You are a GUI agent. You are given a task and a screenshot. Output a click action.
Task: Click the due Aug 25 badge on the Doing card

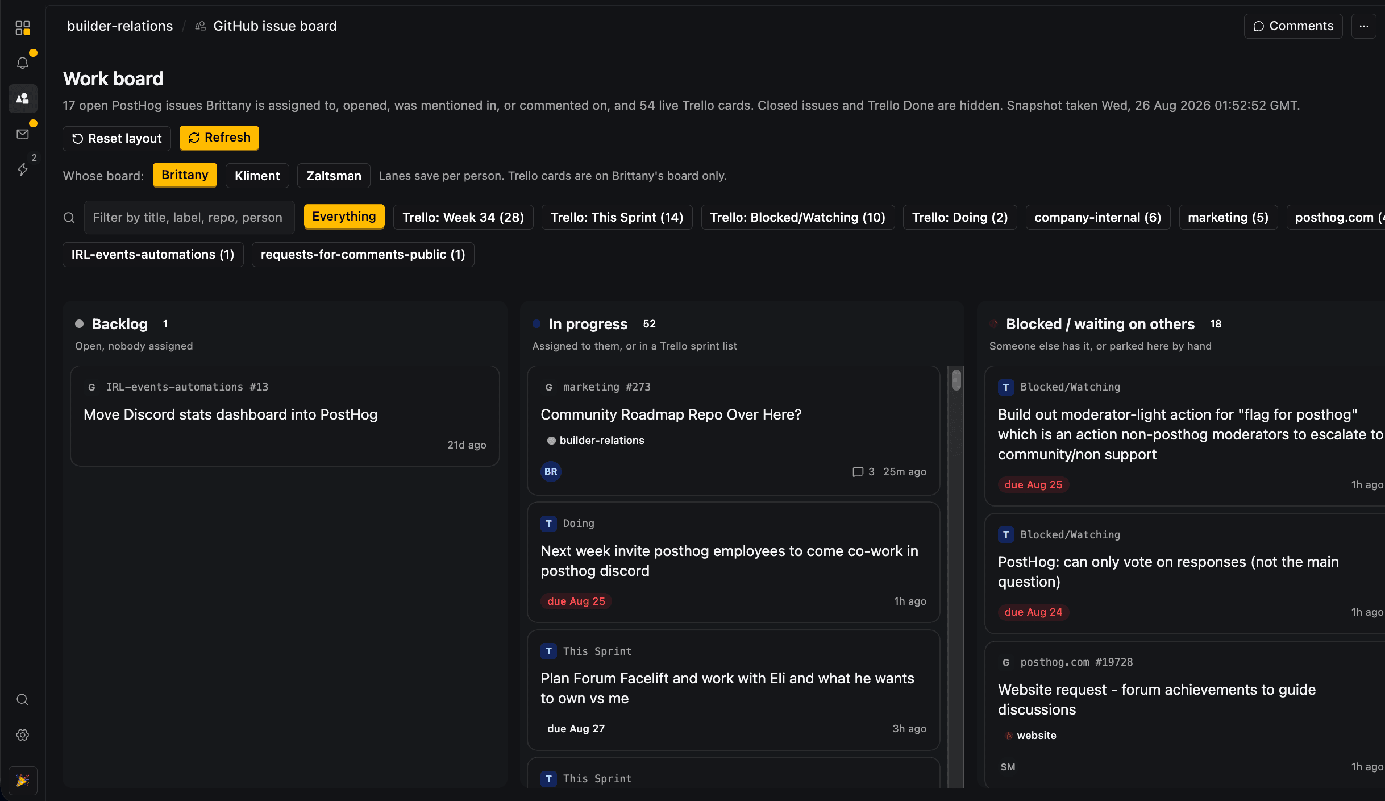pyautogui.click(x=576, y=601)
